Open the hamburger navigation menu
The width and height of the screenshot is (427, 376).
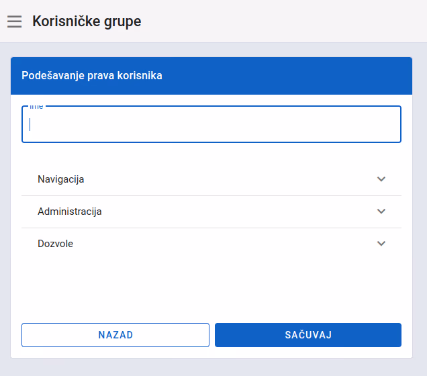(14, 21)
